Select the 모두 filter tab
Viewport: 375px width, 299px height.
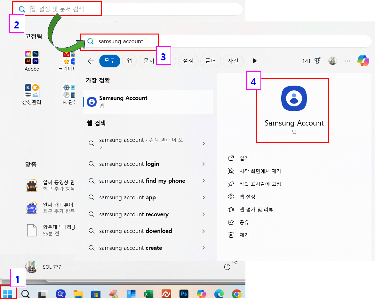(110, 61)
